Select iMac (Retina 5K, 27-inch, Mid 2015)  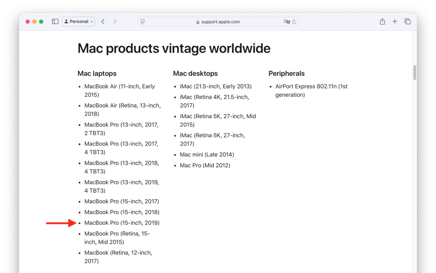click(x=218, y=120)
